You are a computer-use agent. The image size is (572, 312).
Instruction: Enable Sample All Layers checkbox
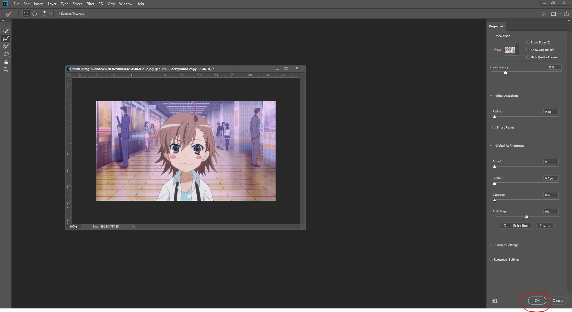tap(58, 13)
